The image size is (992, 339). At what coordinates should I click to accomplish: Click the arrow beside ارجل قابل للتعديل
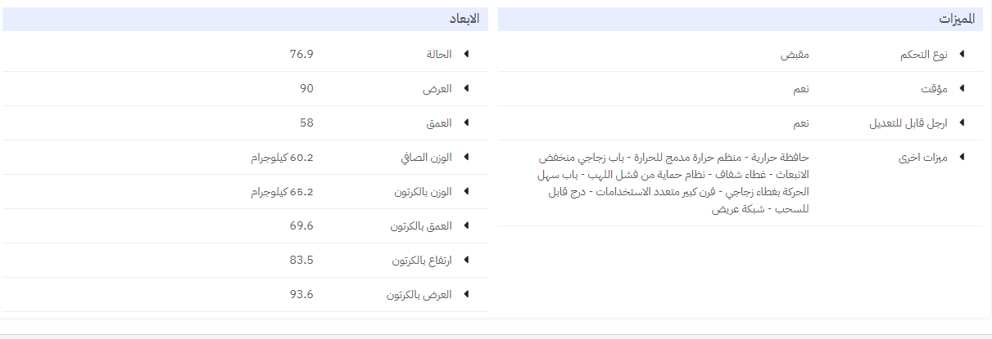coord(962,123)
